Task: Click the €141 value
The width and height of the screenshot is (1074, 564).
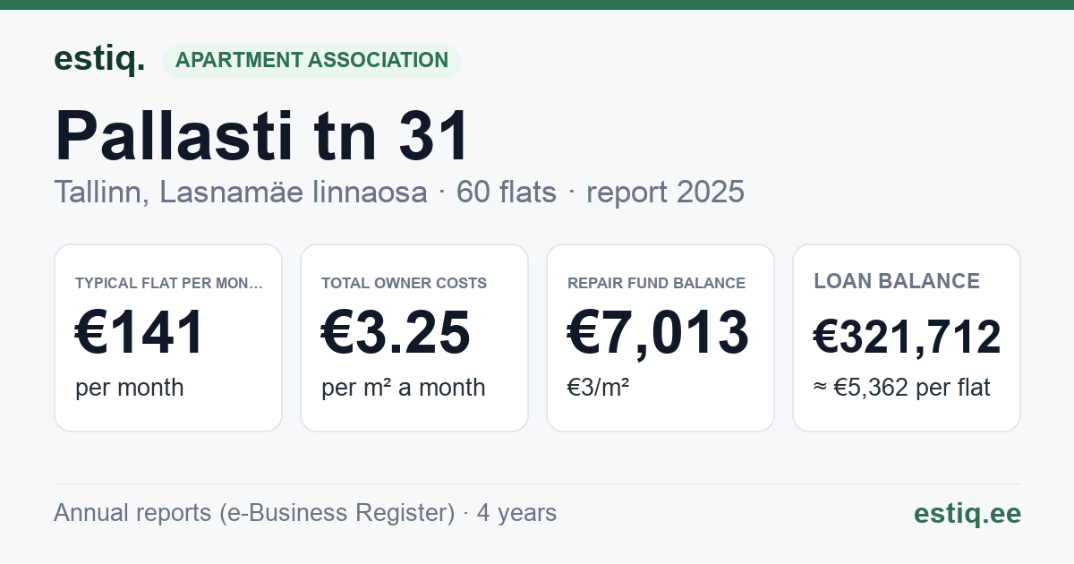Action: [141, 332]
